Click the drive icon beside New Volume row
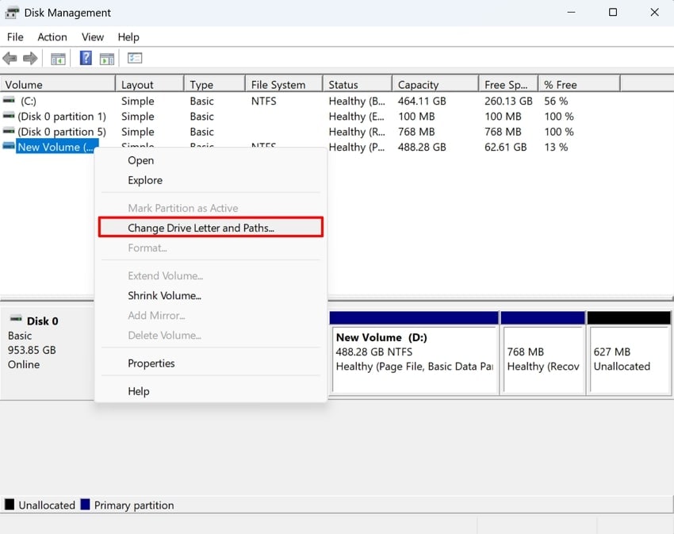Viewport: 674px width, 534px height. 9,146
